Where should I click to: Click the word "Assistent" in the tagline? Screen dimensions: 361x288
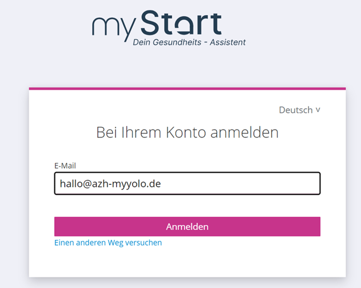(x=228, y=42)
